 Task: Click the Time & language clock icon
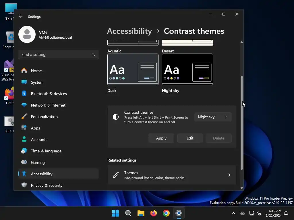[24, 151]
